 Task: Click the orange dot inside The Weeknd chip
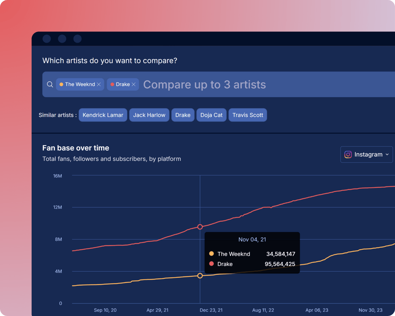(61, 84)
